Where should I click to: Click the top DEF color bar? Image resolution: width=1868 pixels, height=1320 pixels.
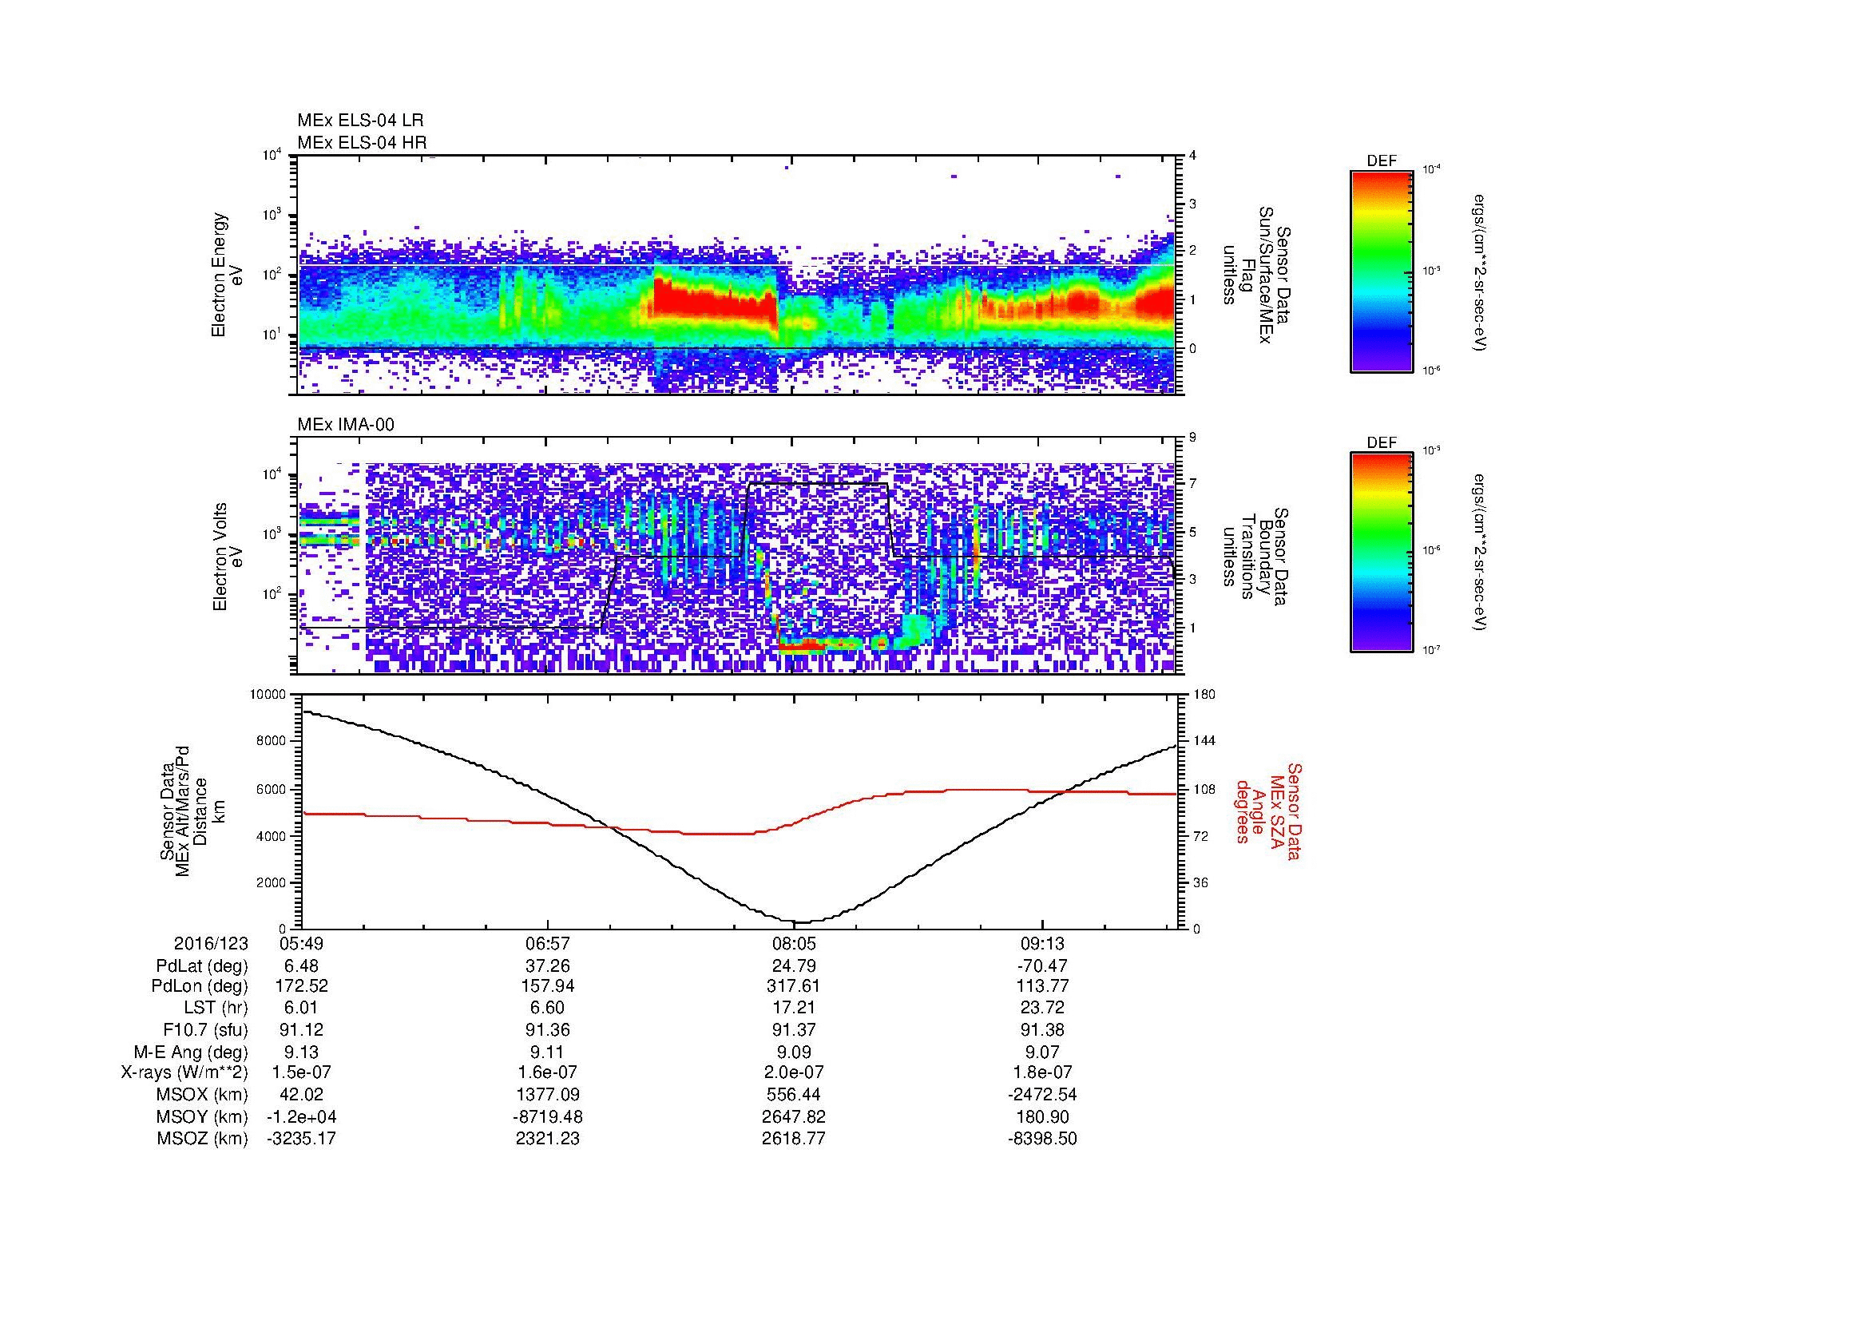pos(1381,271)
